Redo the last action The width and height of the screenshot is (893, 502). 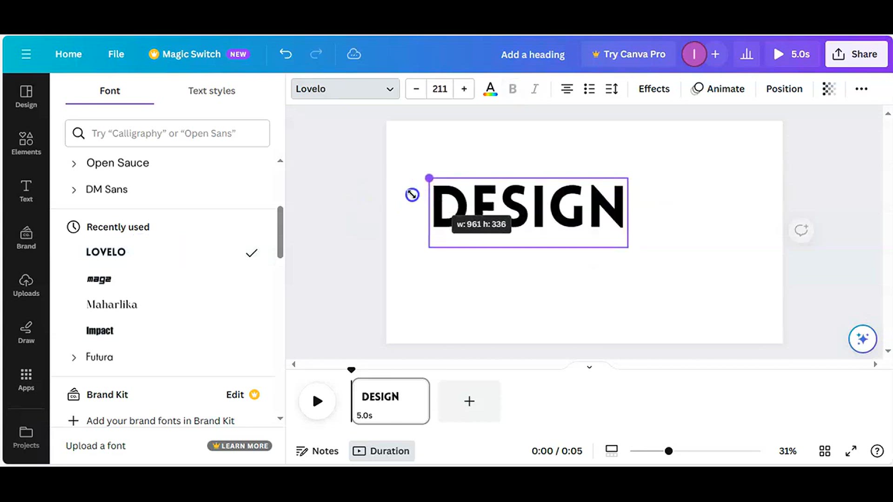[316, 54]
